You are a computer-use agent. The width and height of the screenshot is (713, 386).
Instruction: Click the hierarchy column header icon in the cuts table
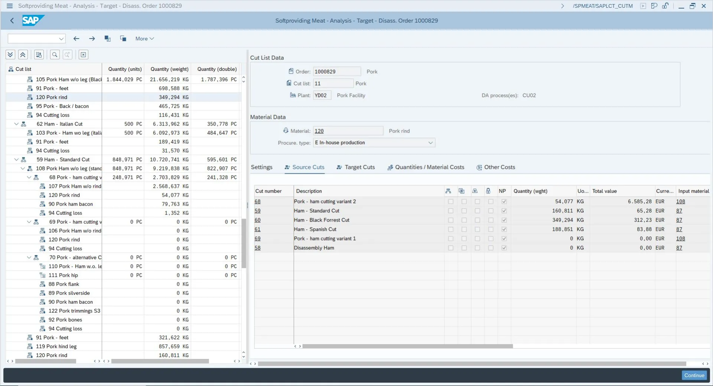(x=448, y=191)
